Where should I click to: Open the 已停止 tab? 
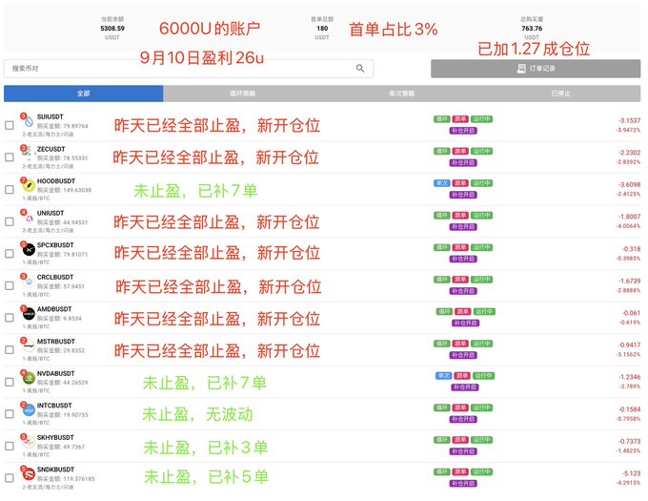[x=560, y=94]
